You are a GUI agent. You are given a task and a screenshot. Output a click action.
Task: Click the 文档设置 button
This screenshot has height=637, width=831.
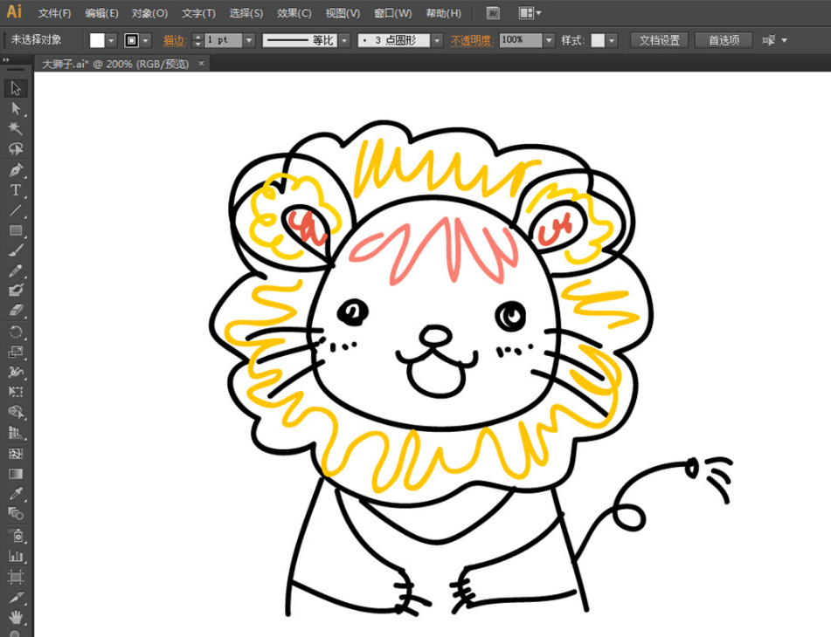tap(659, 40)
